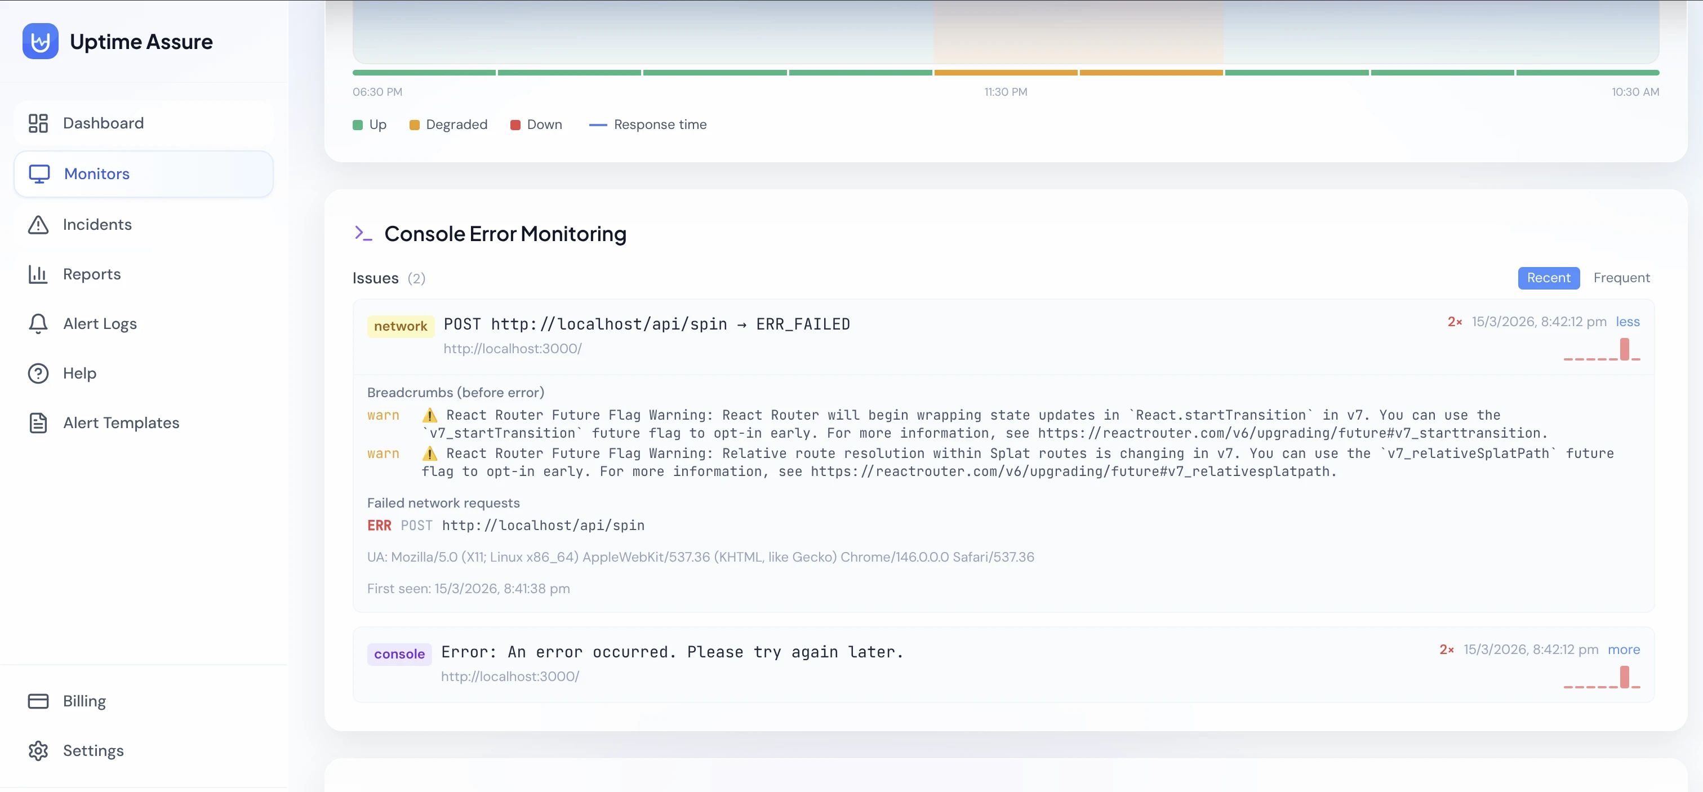Click the red sparkline bar next to the console error

coord(1626,677)
